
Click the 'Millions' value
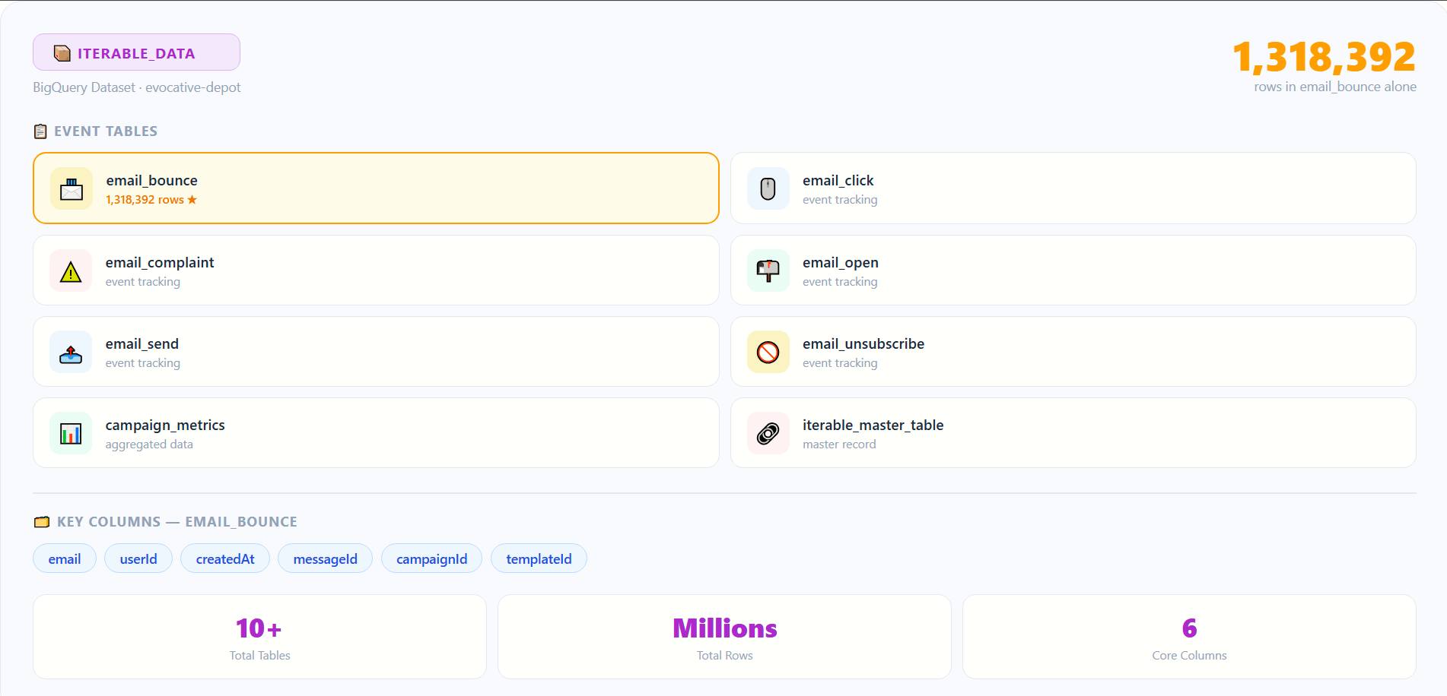click(x=725, y=628)
